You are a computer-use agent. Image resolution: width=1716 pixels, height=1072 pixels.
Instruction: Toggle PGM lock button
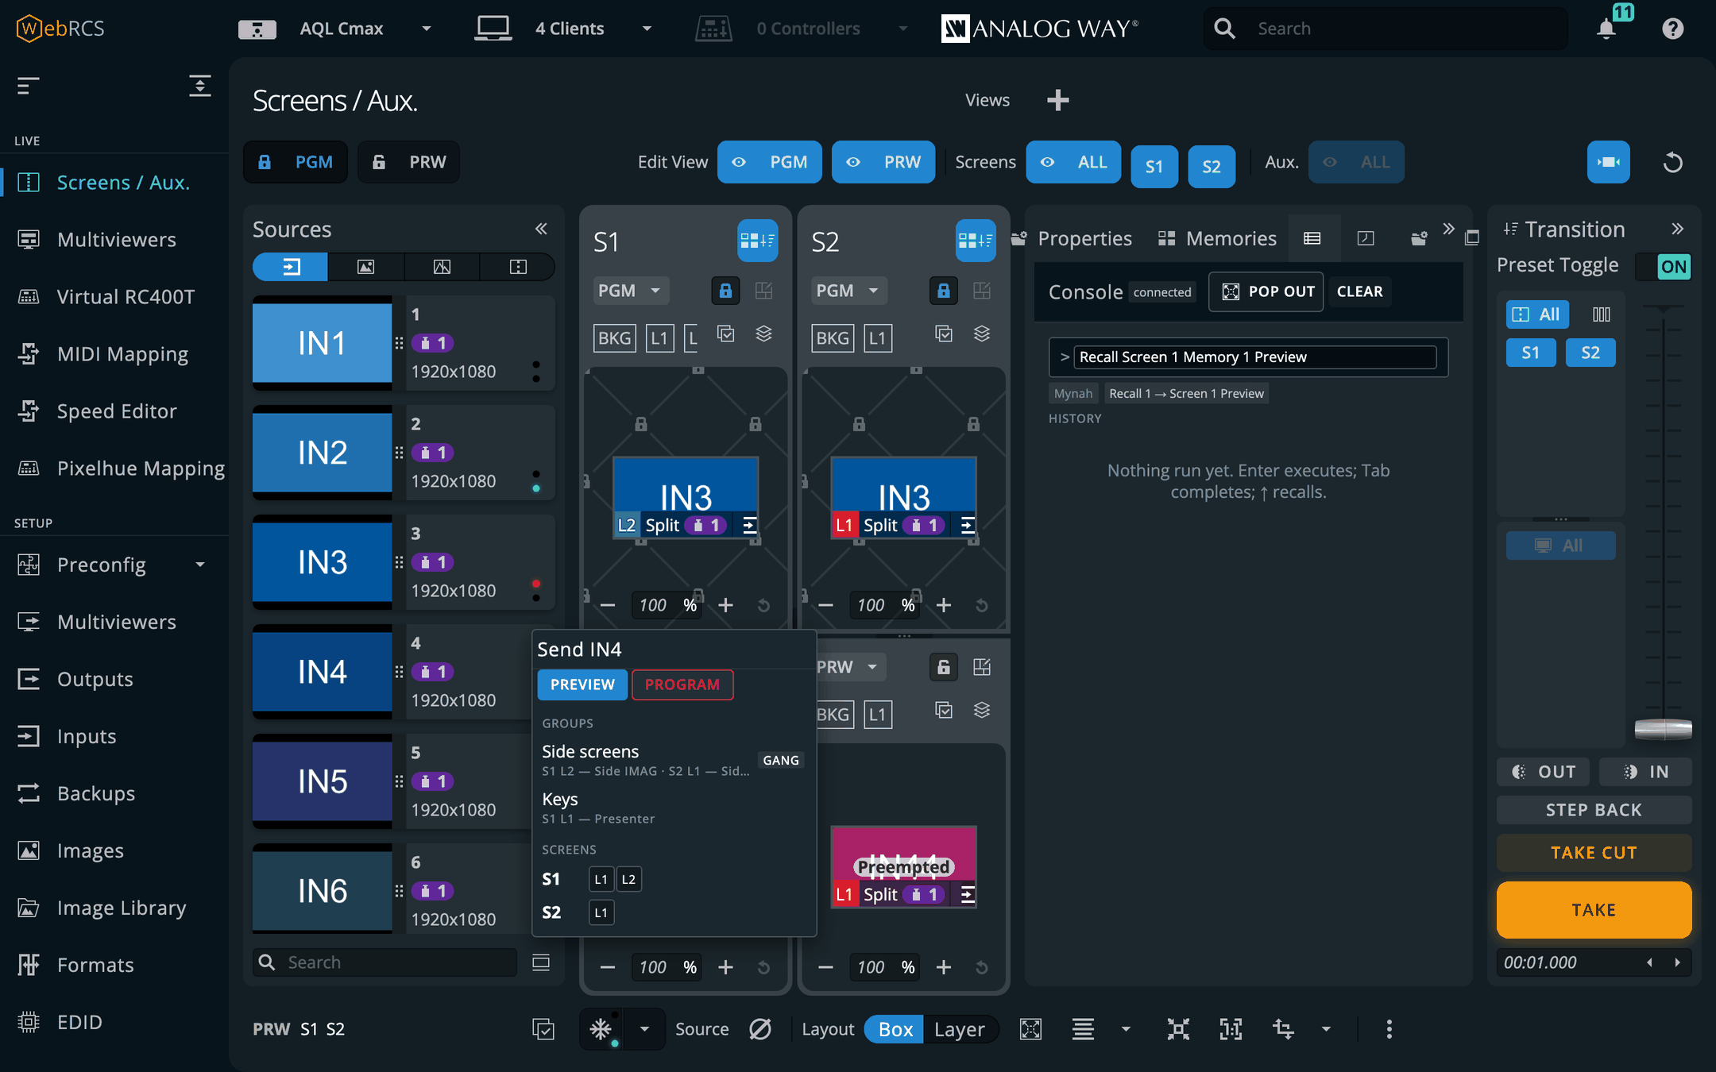pos(296,162)
